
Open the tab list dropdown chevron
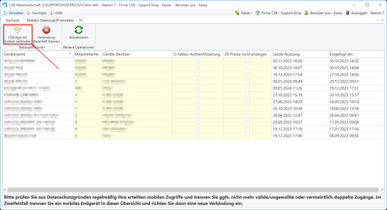[x=378, y=20]
